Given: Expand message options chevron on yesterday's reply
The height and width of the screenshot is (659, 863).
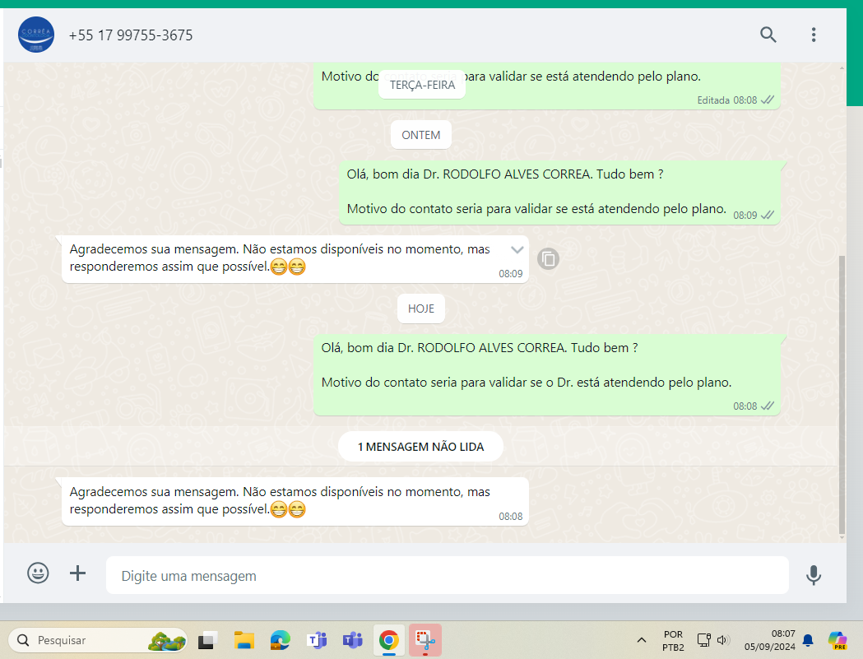Looking at the screenshot, I should [x=517, y=249].
